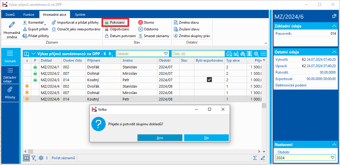Image resolution: width=340 pixels, height=165 pixels.
Task: Open the Přílohy side tab
Action: (11, 93)
